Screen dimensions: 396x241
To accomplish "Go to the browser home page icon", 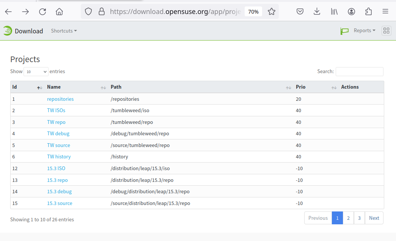I will 59,12.
